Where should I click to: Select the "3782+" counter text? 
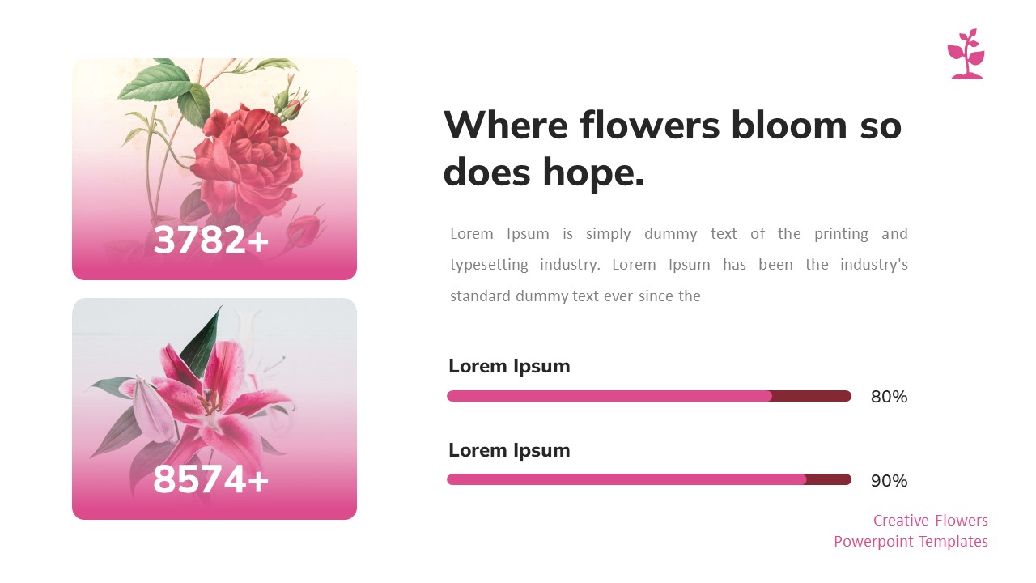(x=211, y=241)
